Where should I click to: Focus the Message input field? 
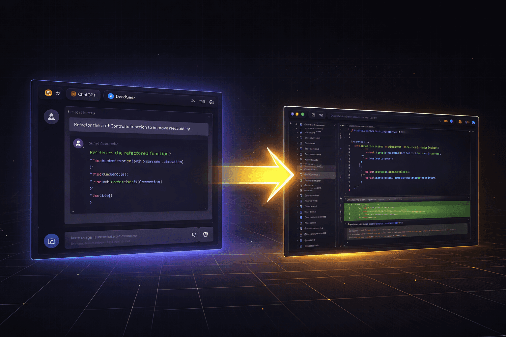click(131, 238)
